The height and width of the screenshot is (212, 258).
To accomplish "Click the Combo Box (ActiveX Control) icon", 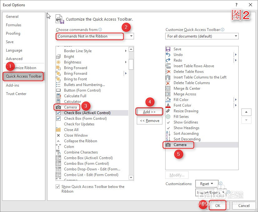I will [x=58, y=158].
